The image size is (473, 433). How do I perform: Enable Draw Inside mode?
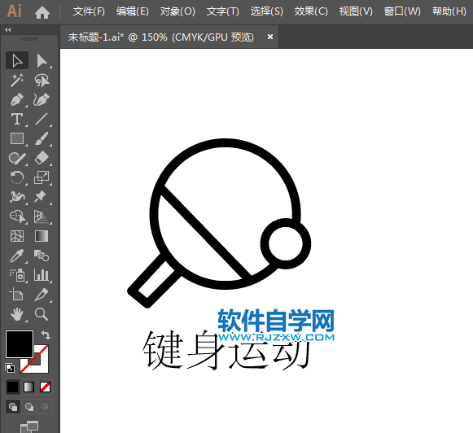pyautogui.click(x=45, y=407)
